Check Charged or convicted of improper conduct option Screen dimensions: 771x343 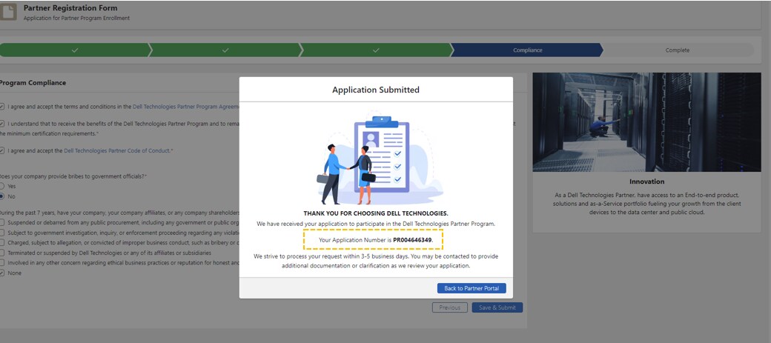[2, 243]
